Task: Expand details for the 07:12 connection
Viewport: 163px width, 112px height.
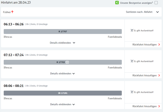Action: (x=62, y=74)
